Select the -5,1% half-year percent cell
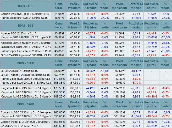 pos(165,14)
